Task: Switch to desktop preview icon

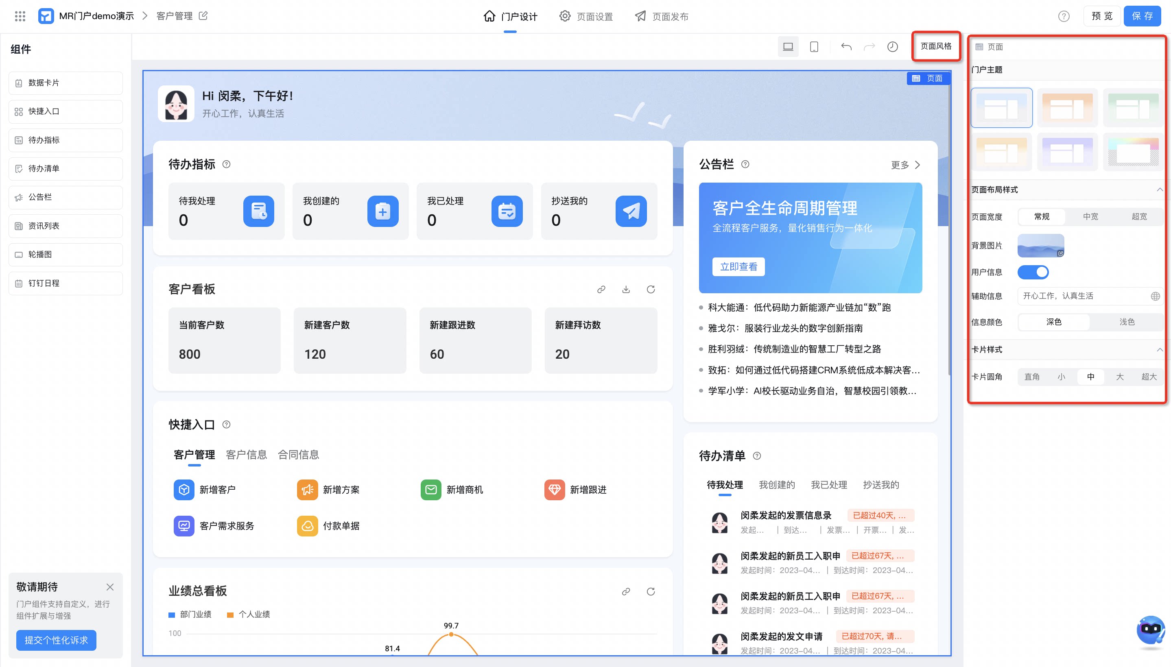Action: click(788, 47)
